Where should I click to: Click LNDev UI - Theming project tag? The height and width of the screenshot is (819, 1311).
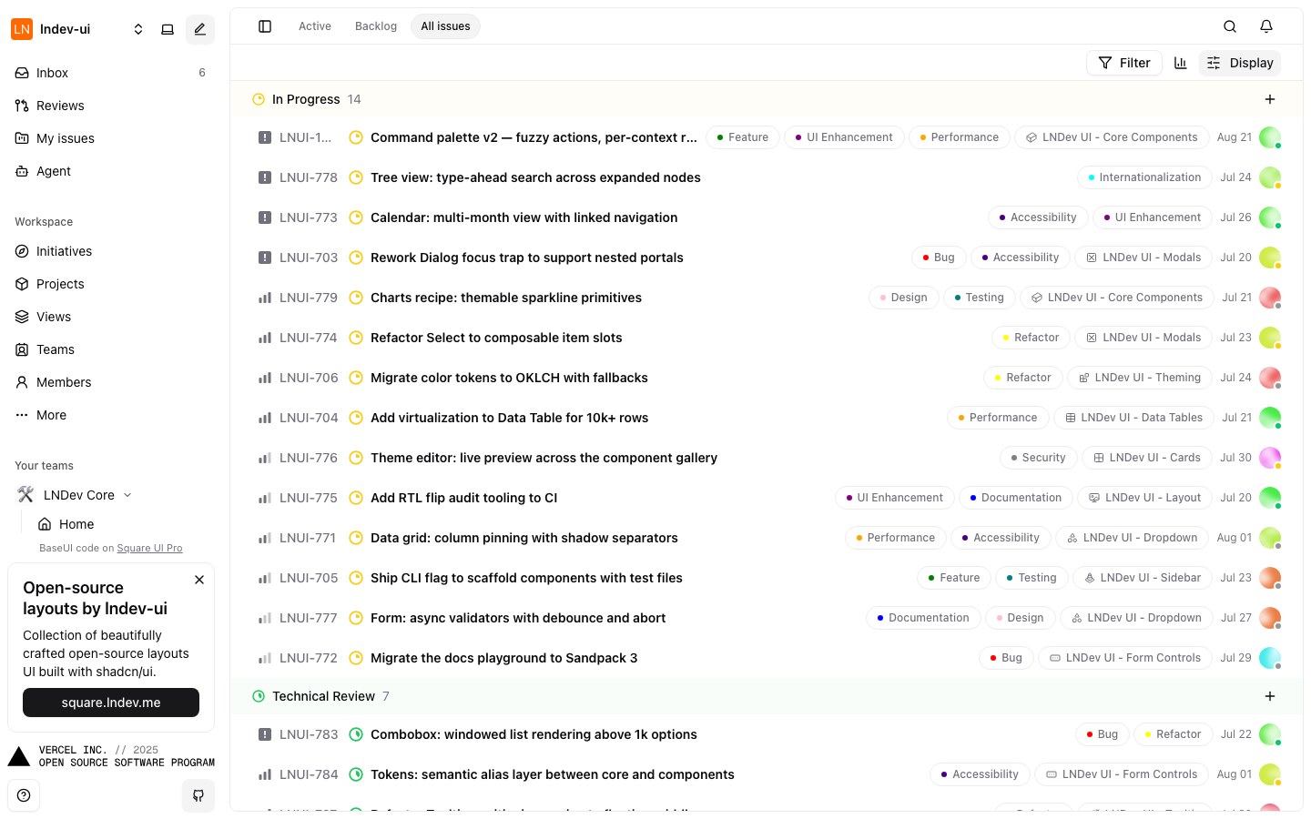pos(1140,378)
